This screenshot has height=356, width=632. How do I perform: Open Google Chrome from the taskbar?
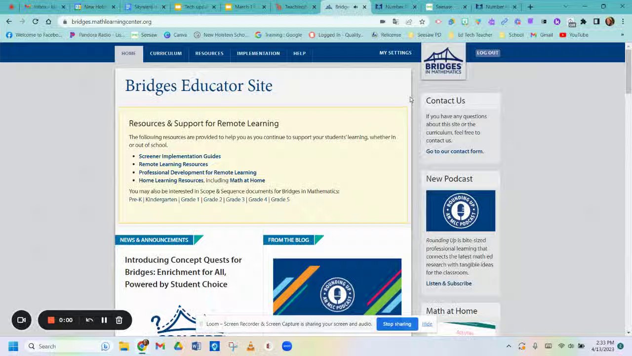point(142,346)
